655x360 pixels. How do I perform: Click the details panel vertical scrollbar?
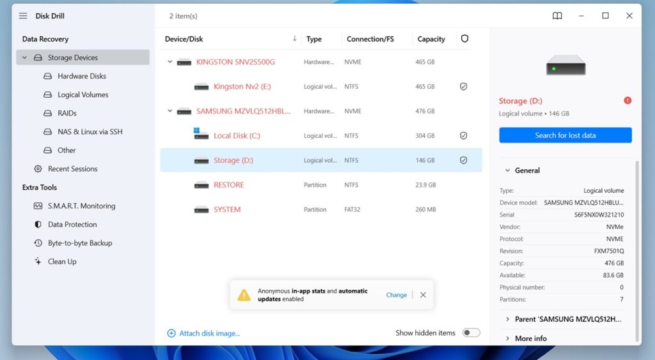point(636,249)
